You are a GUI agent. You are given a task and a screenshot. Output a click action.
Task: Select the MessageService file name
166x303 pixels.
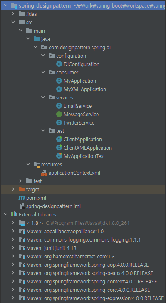coord(81,114)
